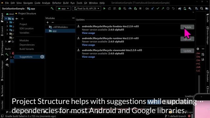This screenshot has height=118, width=210.
Task: Select the app module in list
Action: [x=60, y=31]
